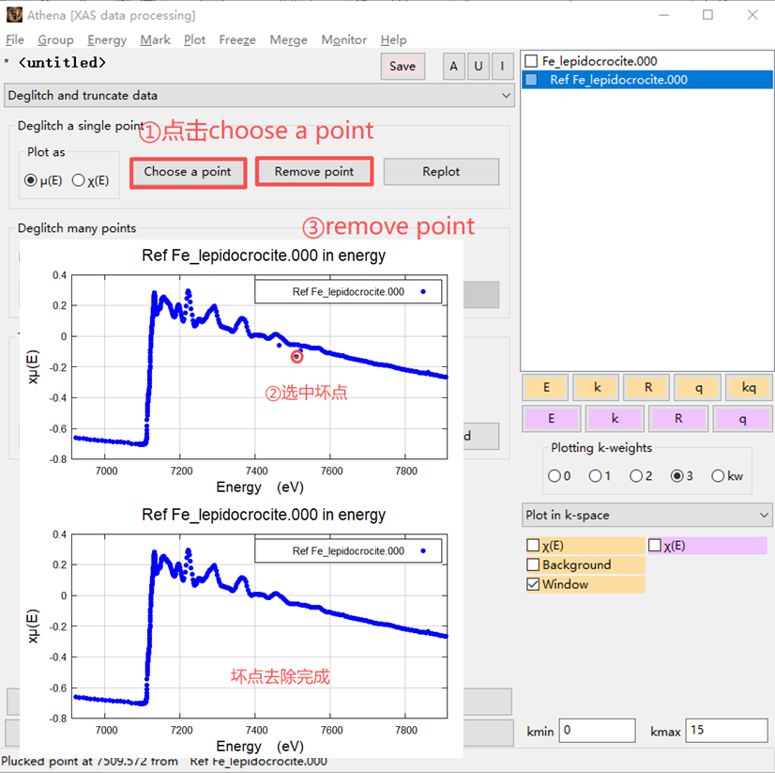
Task: Toggle the Fe_lepidocrocite.000 group checkbox
Action: (x=531, y=61)
